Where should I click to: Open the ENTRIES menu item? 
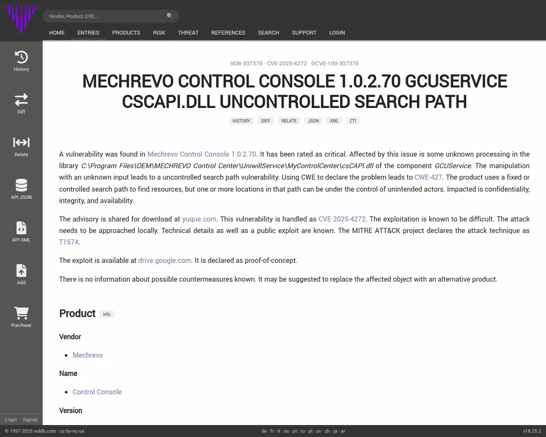88,32
